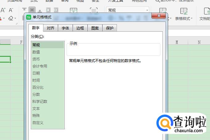Choose 百分比 from the category list
Viewport: 210px width, 140px height.
[38, 87]
